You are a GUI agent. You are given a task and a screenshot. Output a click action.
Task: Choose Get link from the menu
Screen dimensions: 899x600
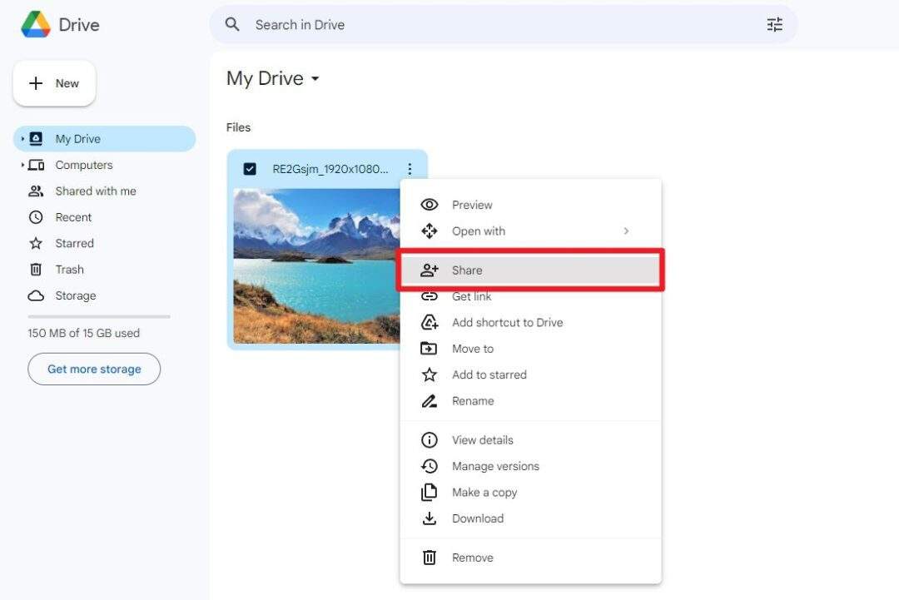[x=530, y=296]
